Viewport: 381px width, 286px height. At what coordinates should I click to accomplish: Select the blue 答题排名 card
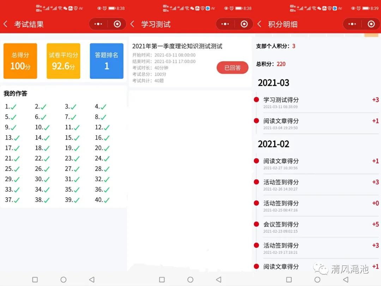coord(107,61)
